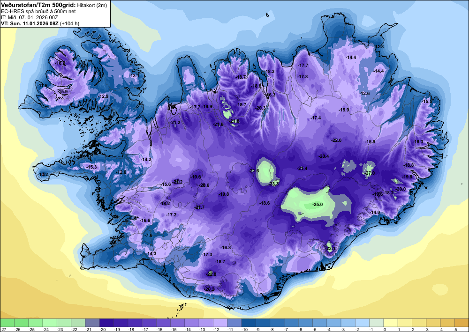
Task: Click the dark blue legend swatch labeled -10
Action: 249,323
